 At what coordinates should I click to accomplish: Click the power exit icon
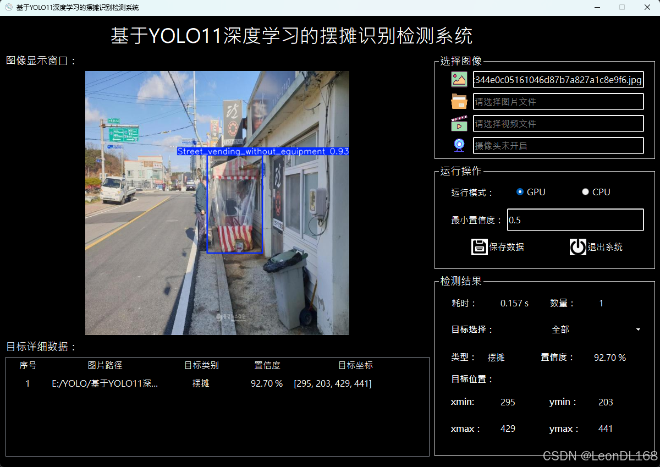(578, 247)
